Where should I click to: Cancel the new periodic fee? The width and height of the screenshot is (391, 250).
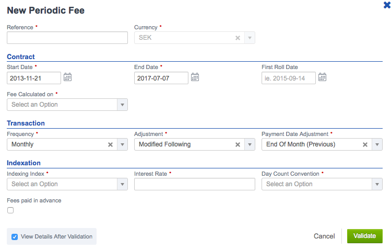pyautogui.click(x=324, y=236)
